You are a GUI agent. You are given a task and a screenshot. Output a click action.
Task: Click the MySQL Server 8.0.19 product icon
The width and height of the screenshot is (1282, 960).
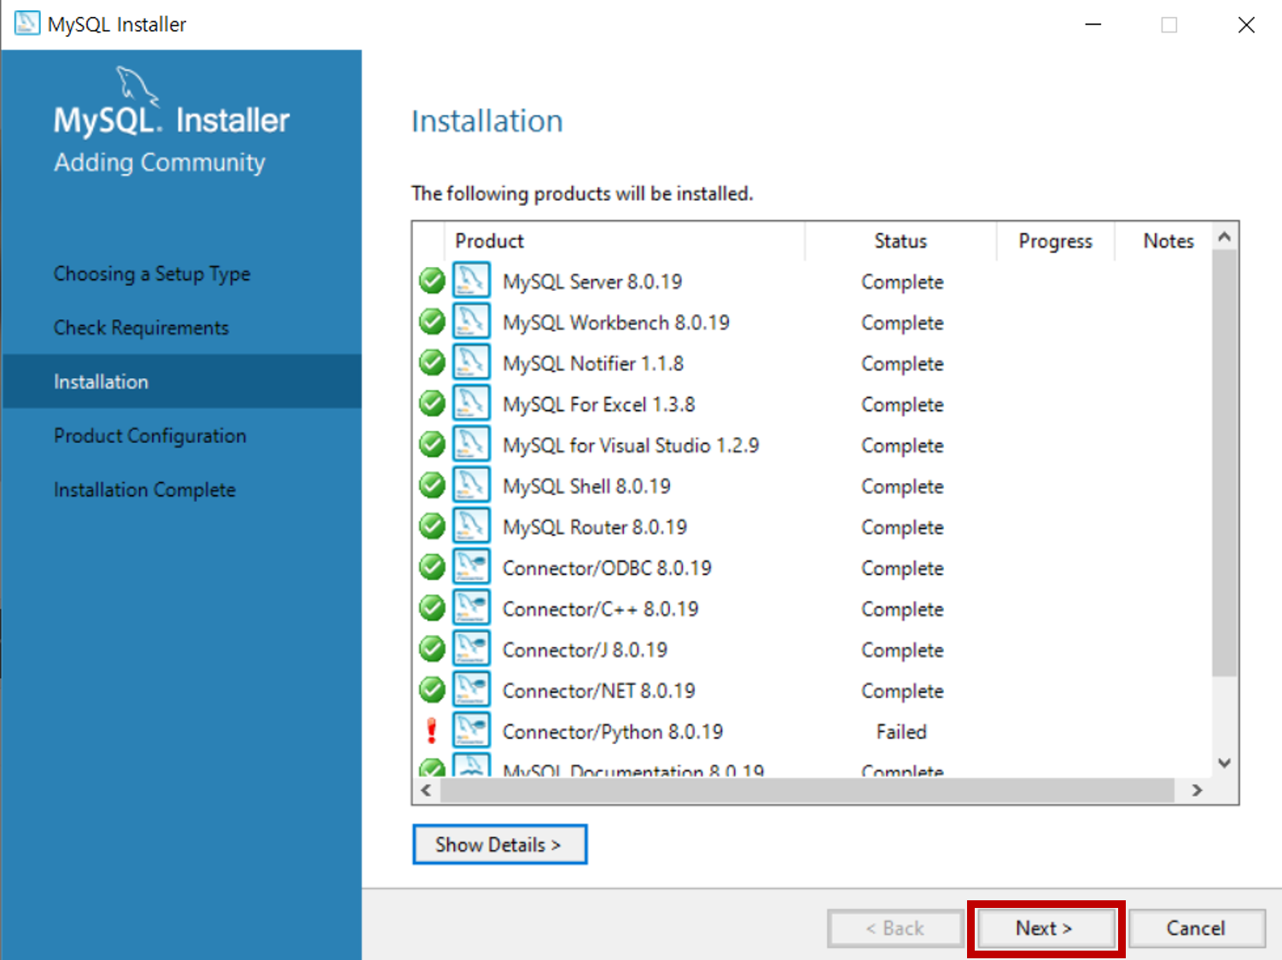471,281
